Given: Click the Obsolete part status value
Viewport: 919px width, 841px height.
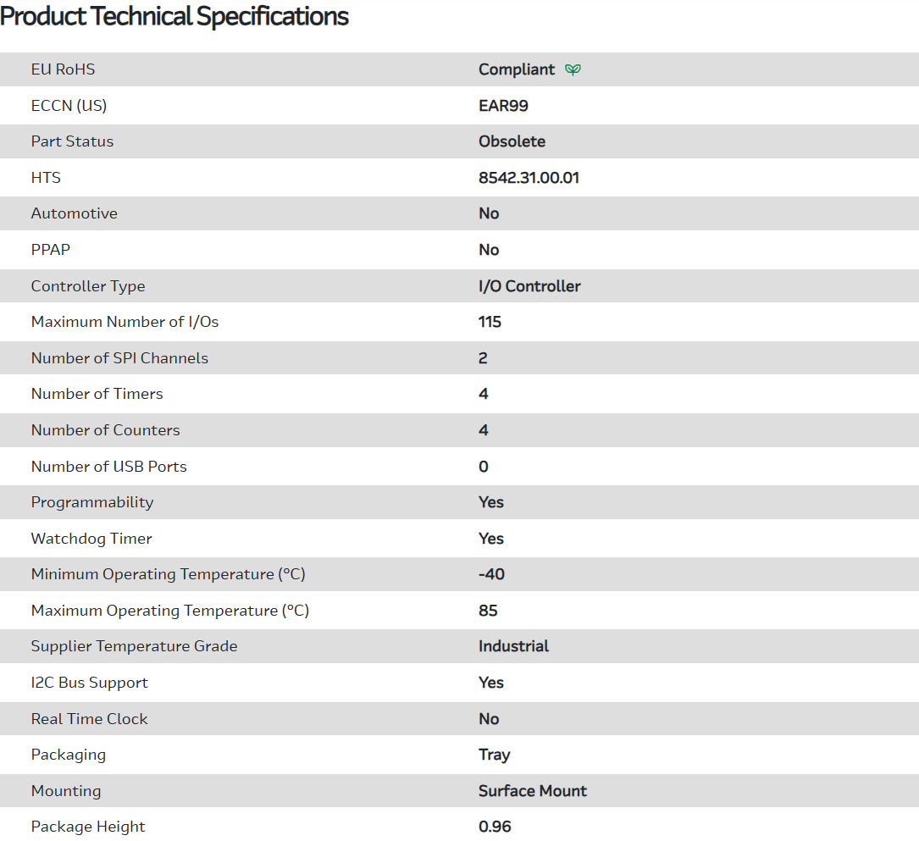Looking at the screenshot, I should (512, 141).
